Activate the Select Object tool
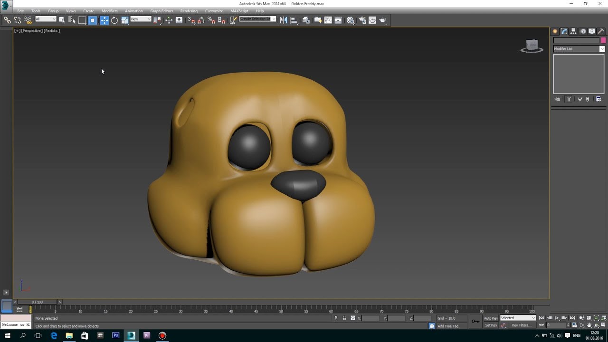This screenshot has width=608, height=342. coord(62,20)
